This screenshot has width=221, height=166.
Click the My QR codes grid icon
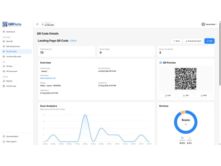[x=4, y=51]
